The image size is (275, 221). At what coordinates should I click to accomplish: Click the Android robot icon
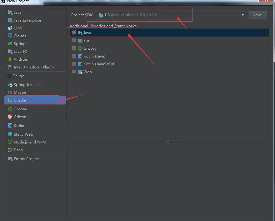(x=10, y=59)
